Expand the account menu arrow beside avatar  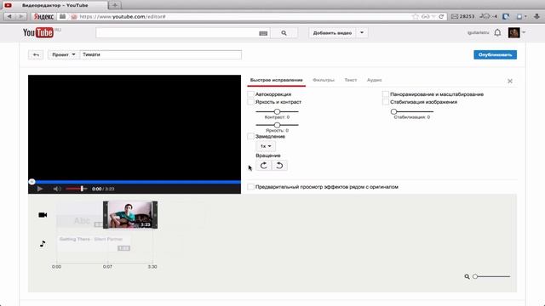pos(524,32)
